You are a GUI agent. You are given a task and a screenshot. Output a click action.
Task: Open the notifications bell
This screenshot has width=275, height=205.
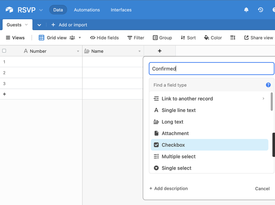coord(246,10)
